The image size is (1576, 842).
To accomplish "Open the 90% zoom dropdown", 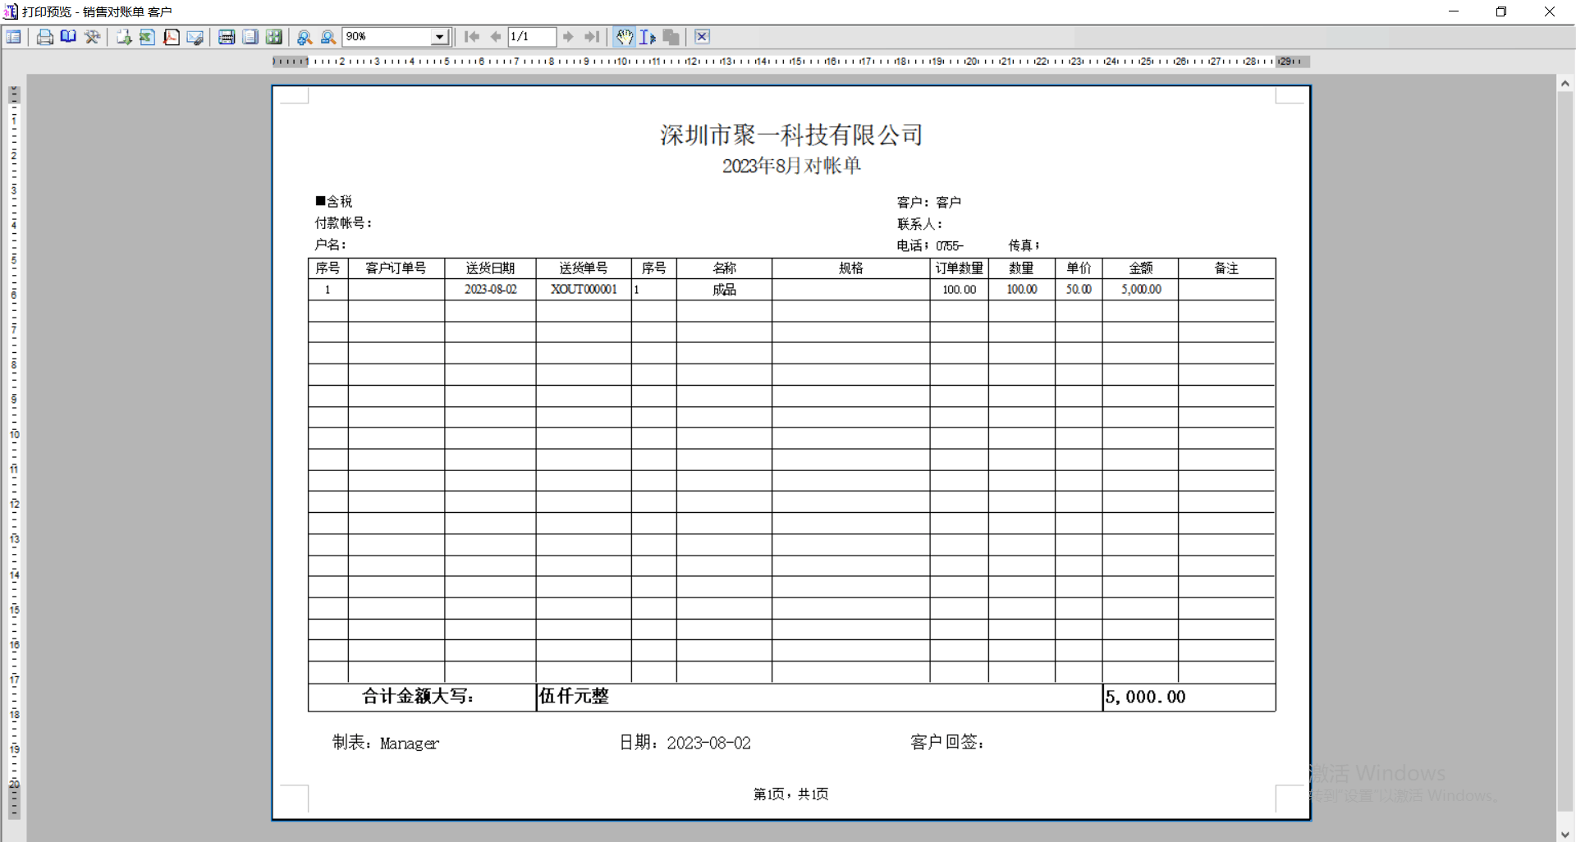I will 440,37.
